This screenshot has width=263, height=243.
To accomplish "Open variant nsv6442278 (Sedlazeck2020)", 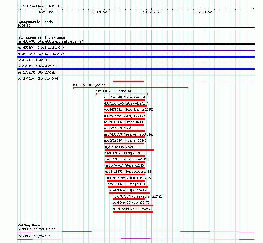I will click(x=41, y=54).
